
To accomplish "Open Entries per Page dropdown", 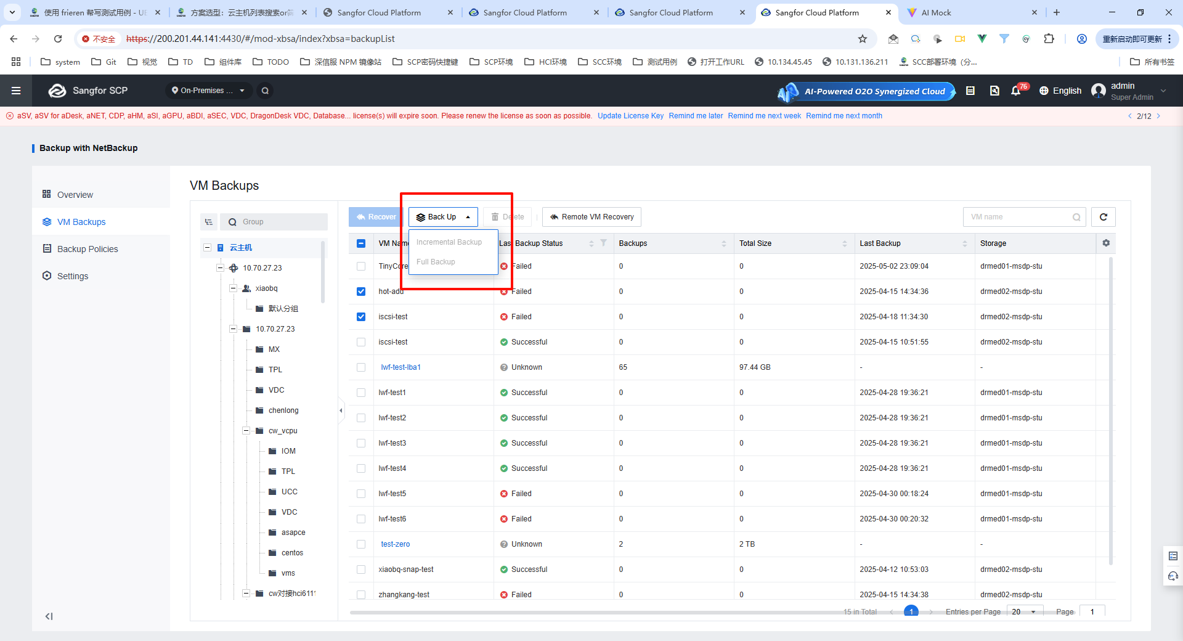I will coord(1025,611).
